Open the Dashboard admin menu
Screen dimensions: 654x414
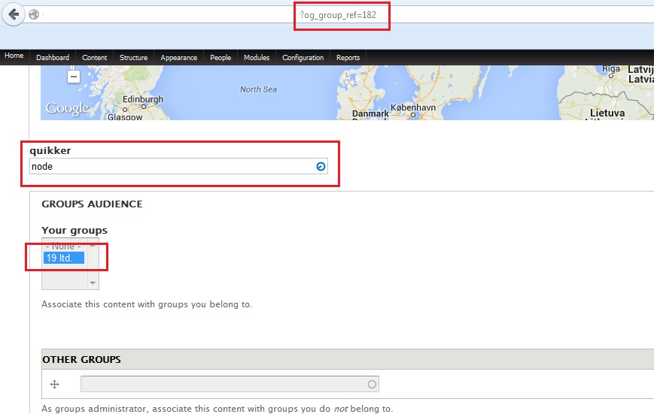tap(53, 58)
